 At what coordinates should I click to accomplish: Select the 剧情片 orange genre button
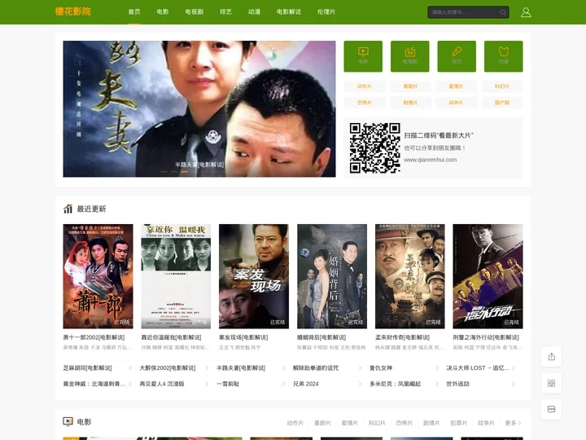[x=410, y=103]
